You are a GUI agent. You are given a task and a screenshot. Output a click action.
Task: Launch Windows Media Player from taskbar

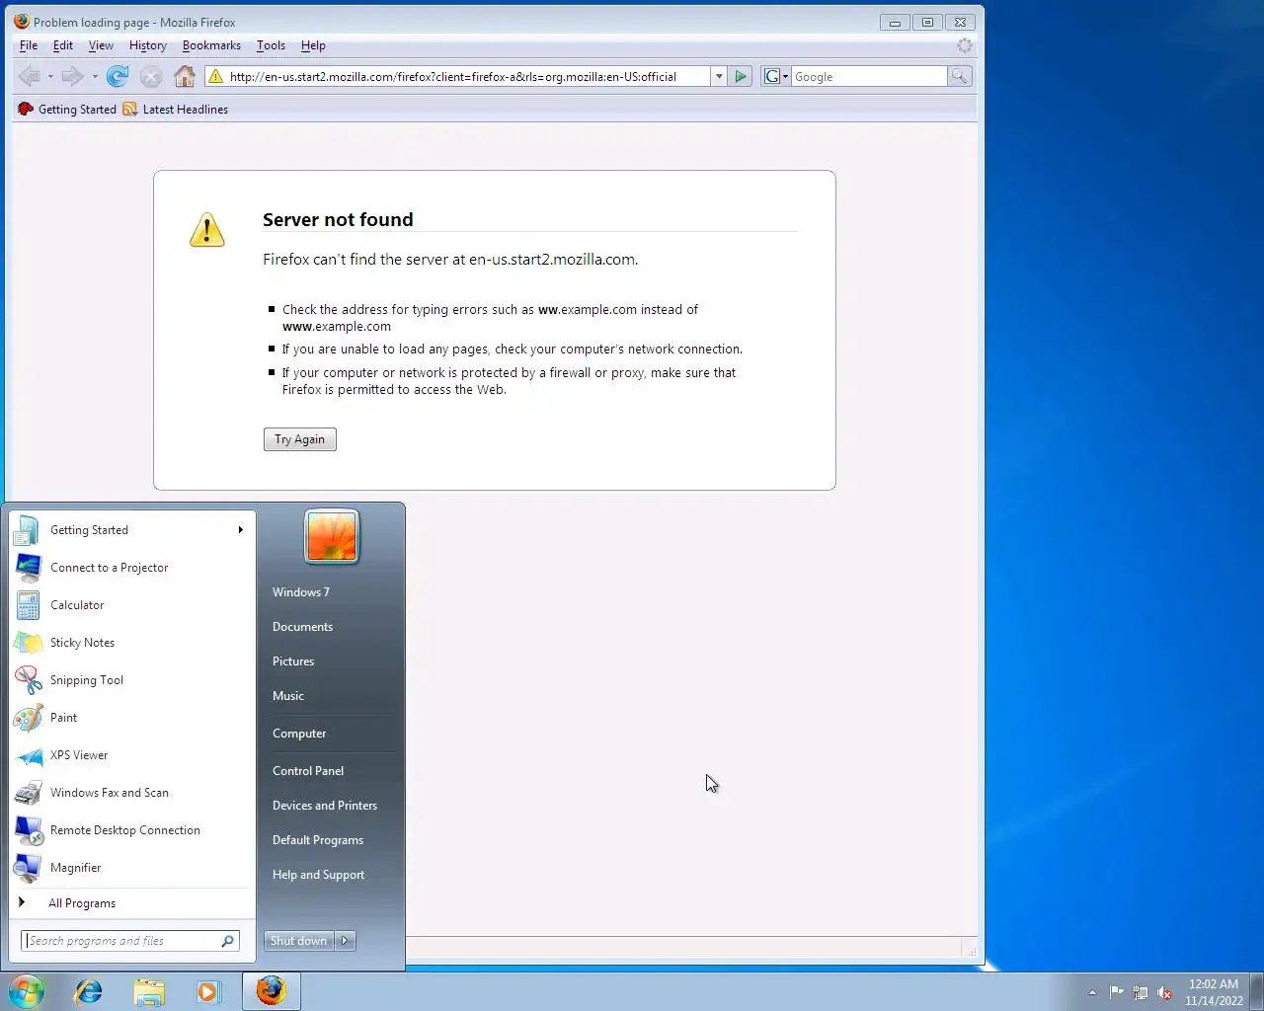[208, 991]
